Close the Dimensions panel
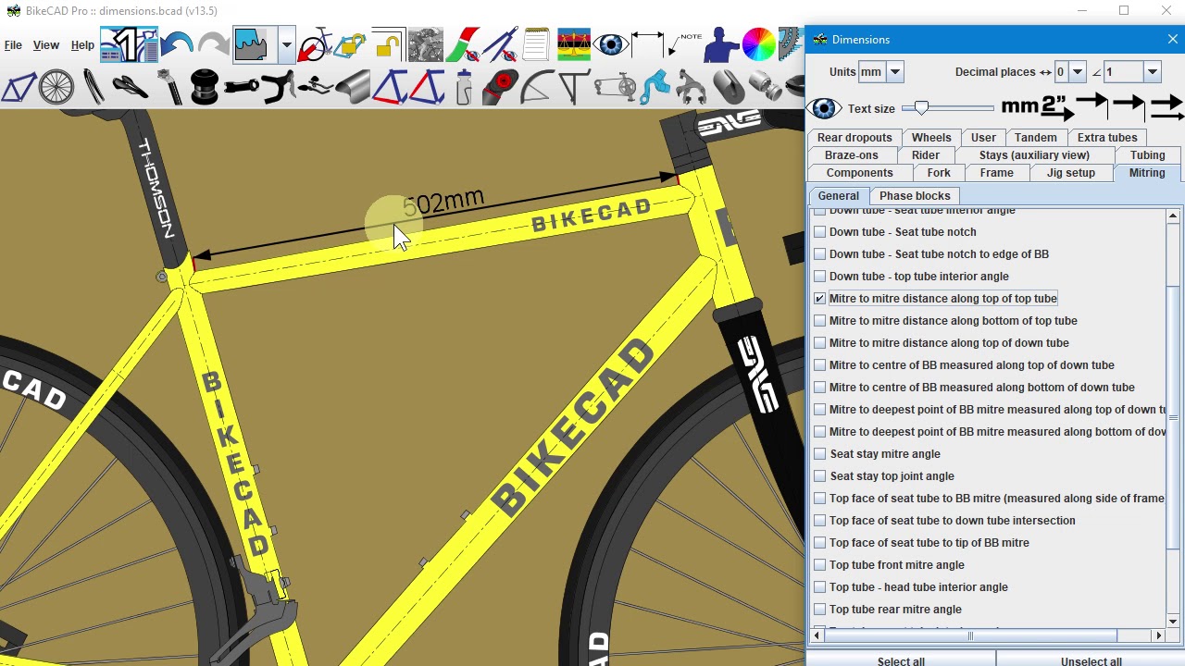The width and height of the screenshot is (1185, 666). (x=1172, y=39)
